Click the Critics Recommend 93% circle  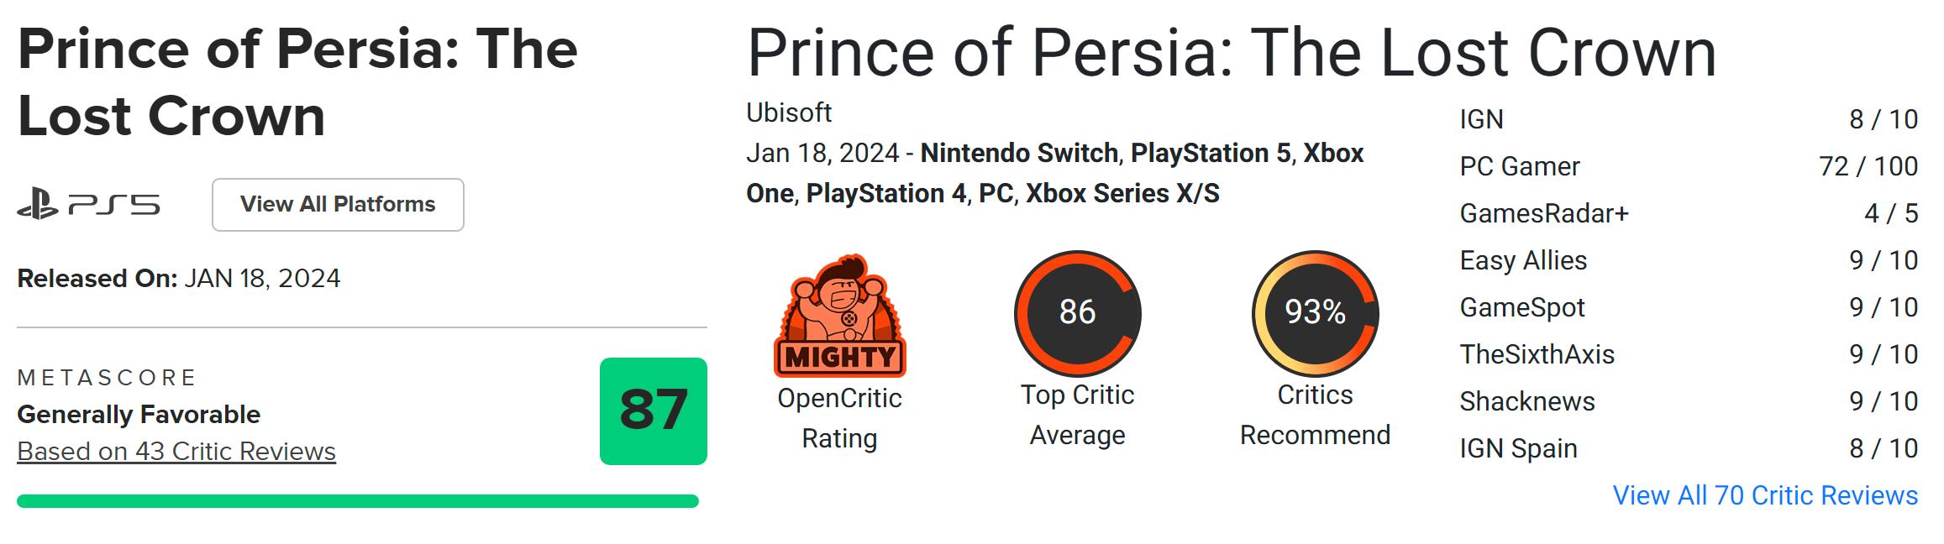pos(1315,312)
